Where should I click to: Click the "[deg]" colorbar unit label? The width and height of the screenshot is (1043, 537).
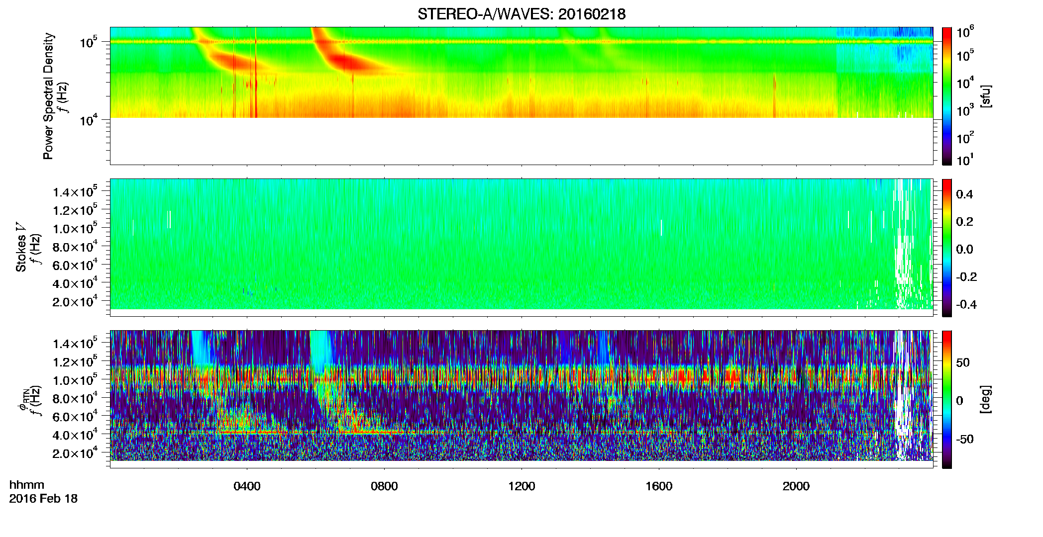click(x=986, y=399)
